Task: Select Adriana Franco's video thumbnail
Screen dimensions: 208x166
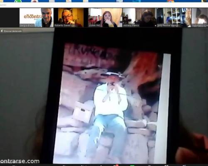Action: (139, 17)
